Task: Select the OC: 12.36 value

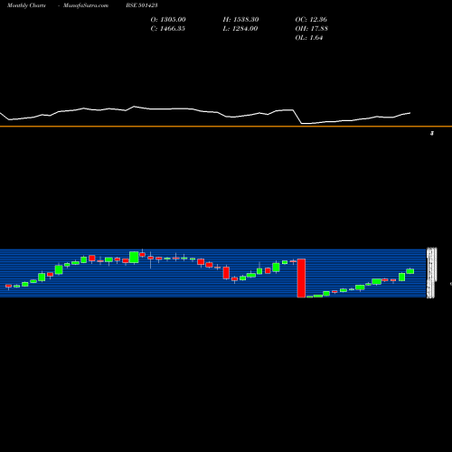Action: 311,20
